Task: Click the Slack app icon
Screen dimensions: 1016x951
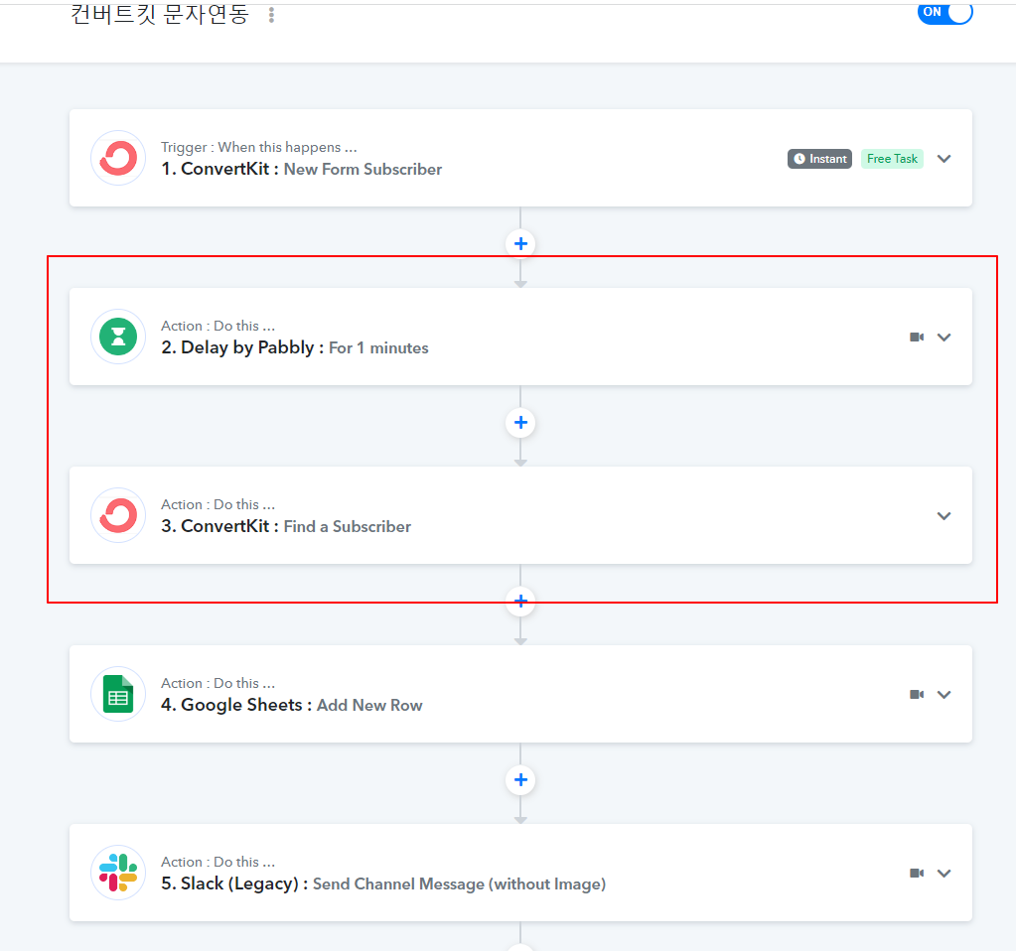Action: pos(118,874)
